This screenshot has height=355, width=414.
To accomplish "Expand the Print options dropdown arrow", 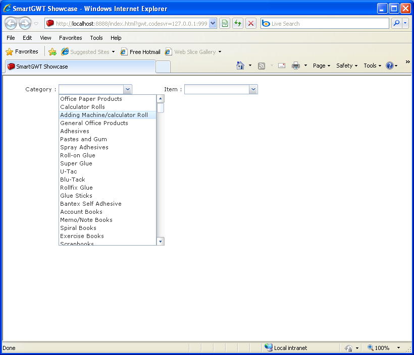I will pos(306,66).
